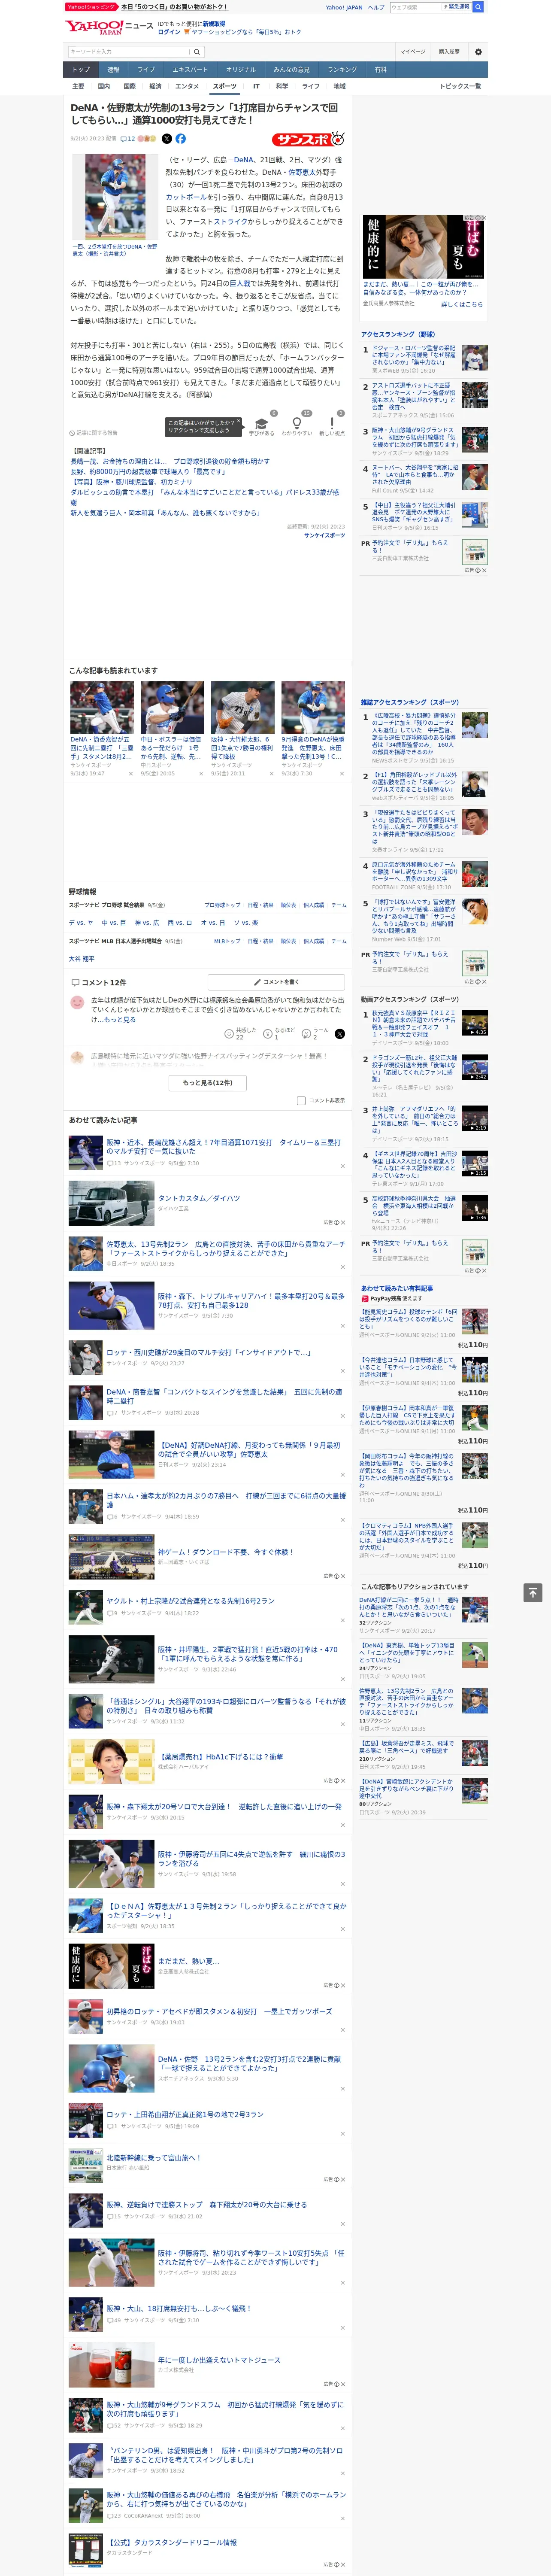551x2576 pixels.
Task: Click the web search magnifier button
Action: (478, 7)
